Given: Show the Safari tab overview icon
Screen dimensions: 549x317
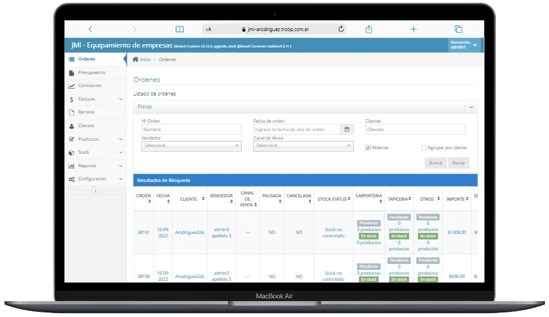Looking at the screenshot, I should click(459, 29).
